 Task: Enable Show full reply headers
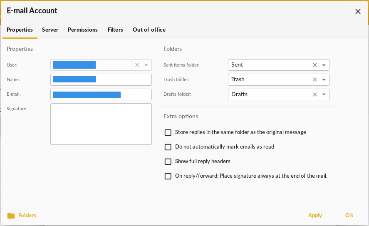[168, 162]
